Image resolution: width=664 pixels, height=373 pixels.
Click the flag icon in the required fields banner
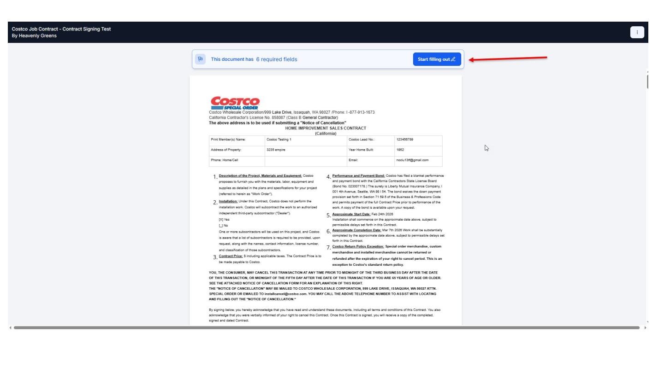201,59
